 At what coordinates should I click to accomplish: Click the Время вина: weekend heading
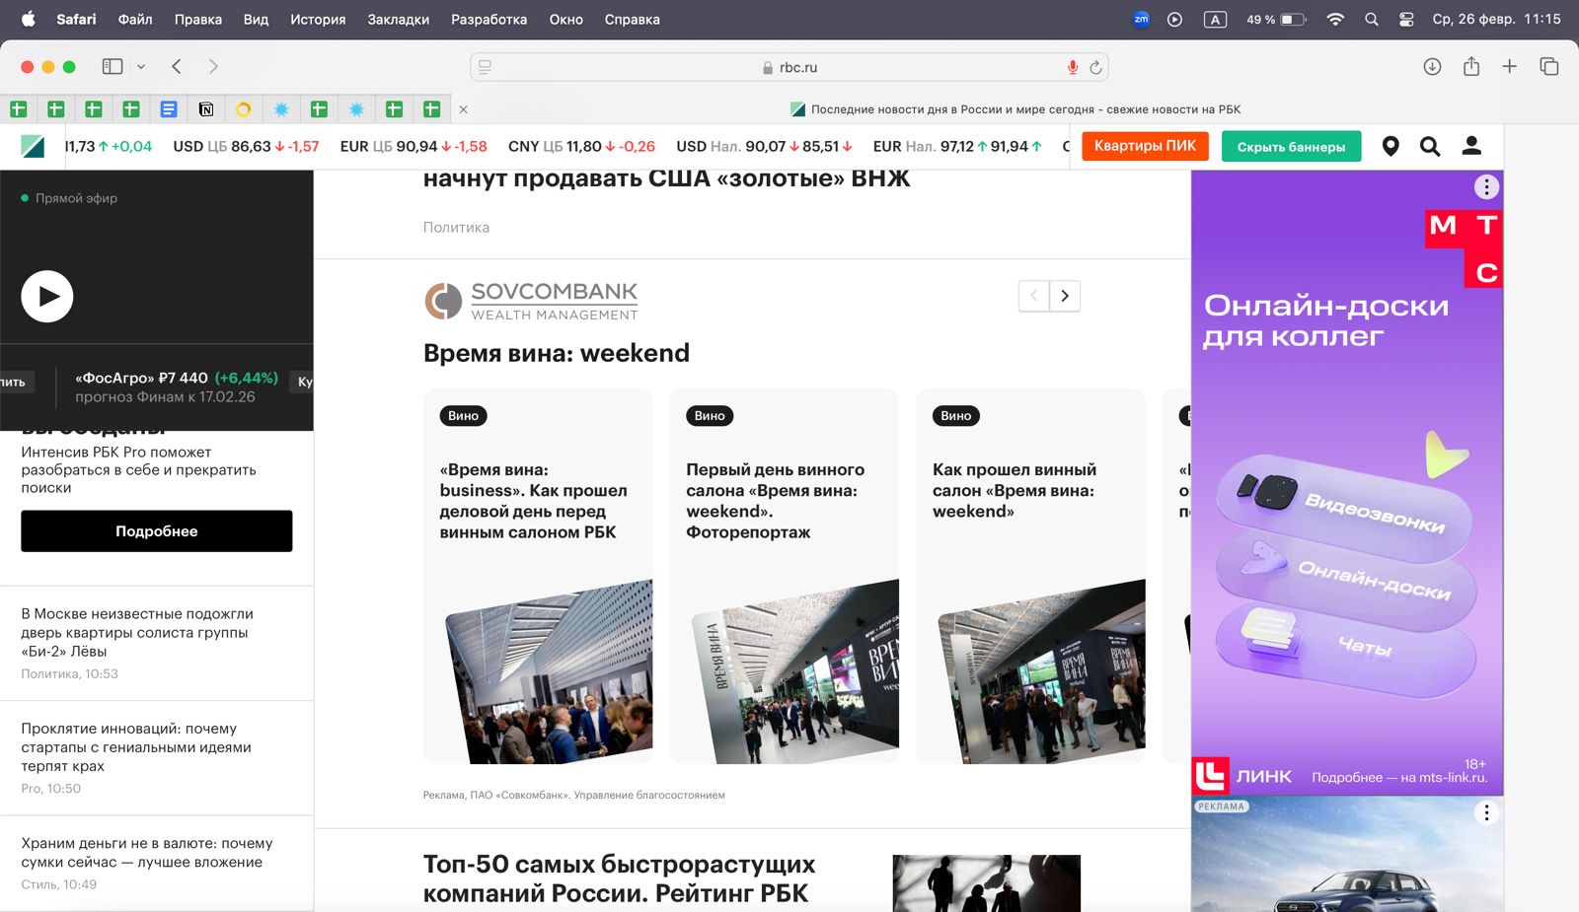point(557,353)
